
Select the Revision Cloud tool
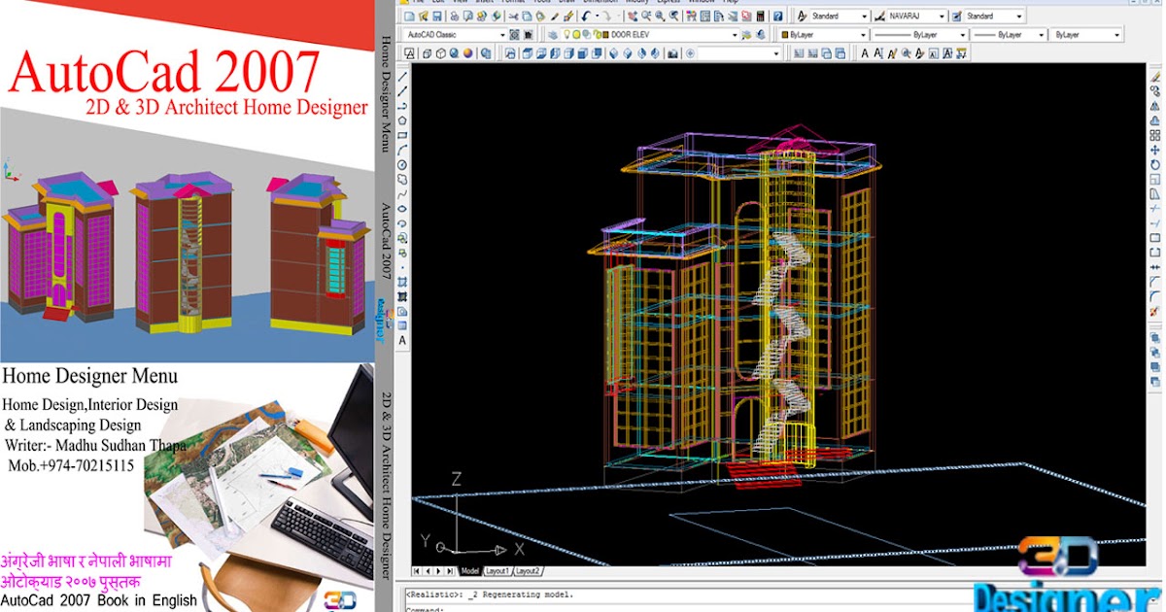tap(402, 179)
